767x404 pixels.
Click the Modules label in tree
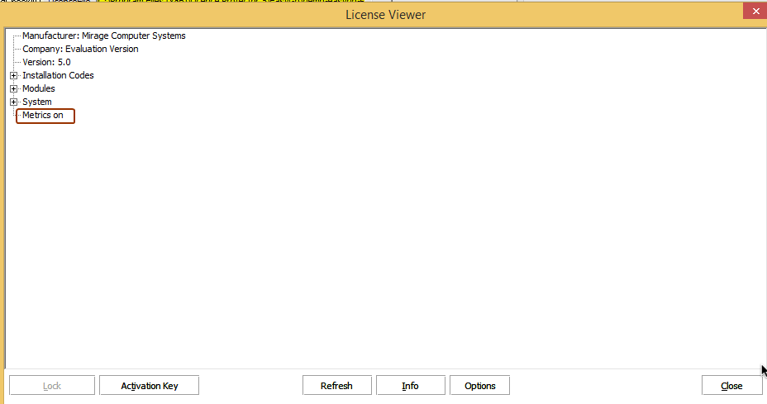tap(39, 89)
